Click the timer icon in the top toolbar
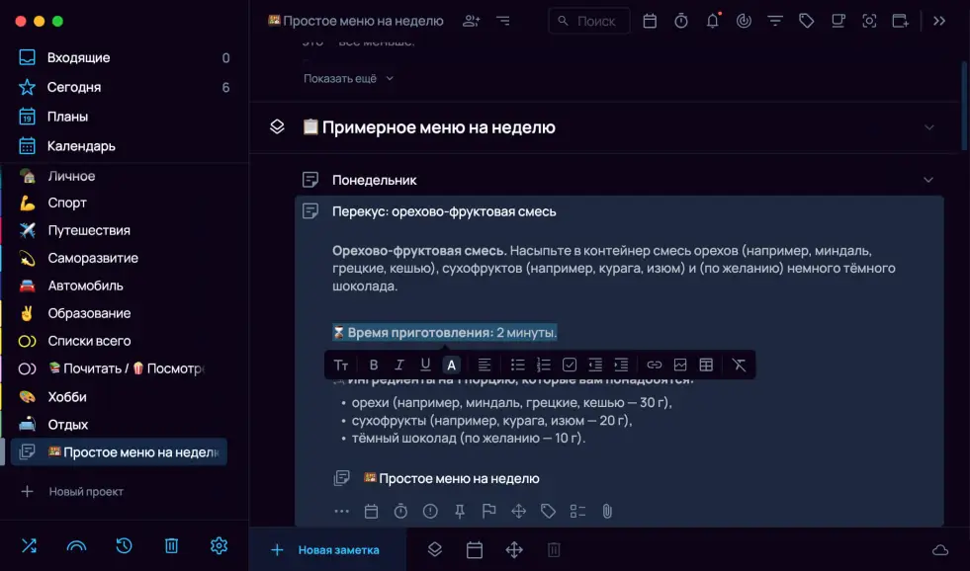Viewport: 970px width, 571px height. coord(681,21)
